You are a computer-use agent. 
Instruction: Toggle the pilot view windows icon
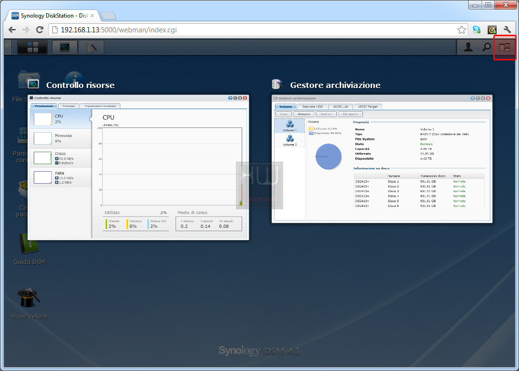[x=504, y=48]
